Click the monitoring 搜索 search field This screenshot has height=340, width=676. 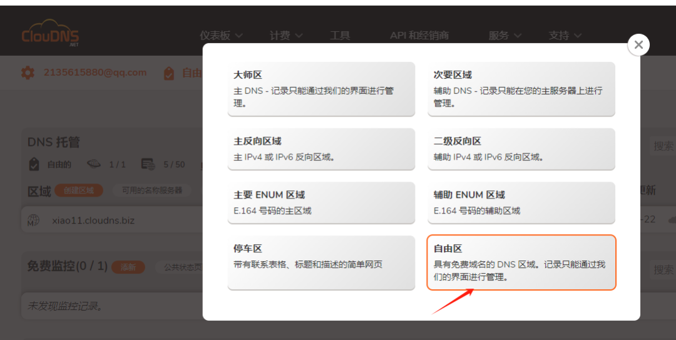[x=663, y=270]
